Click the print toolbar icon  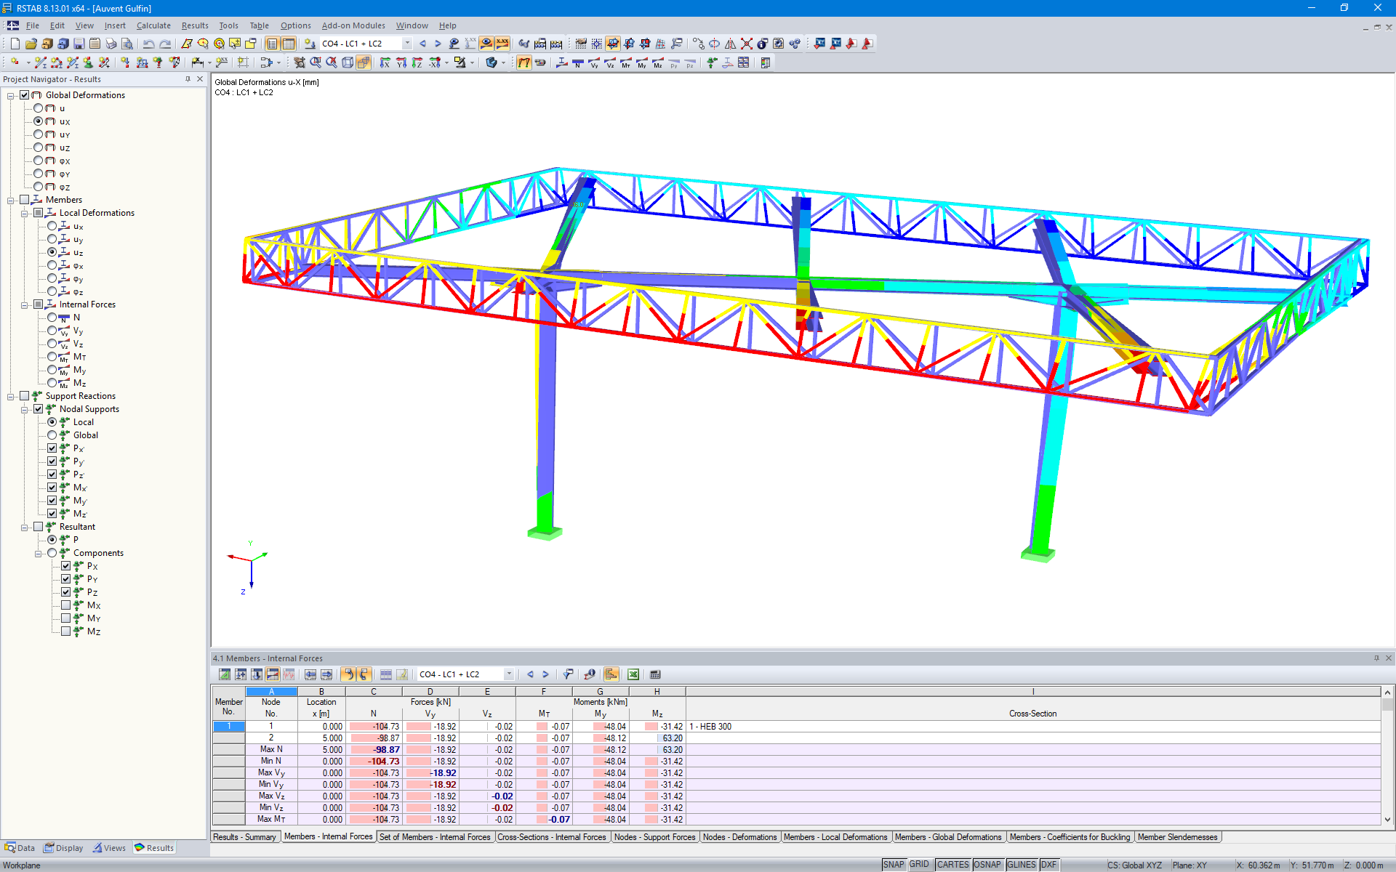(111, 44)
